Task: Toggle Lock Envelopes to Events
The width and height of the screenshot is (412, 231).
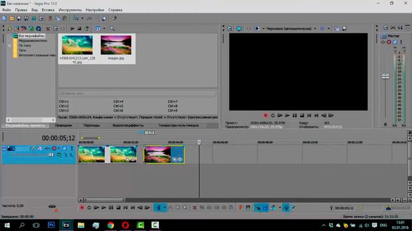Action: coord(286,208)
